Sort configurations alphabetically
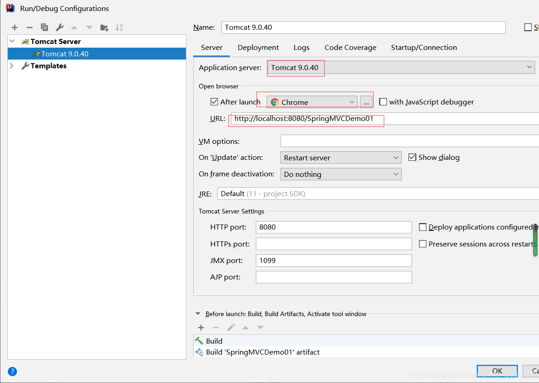 [119, 27]
